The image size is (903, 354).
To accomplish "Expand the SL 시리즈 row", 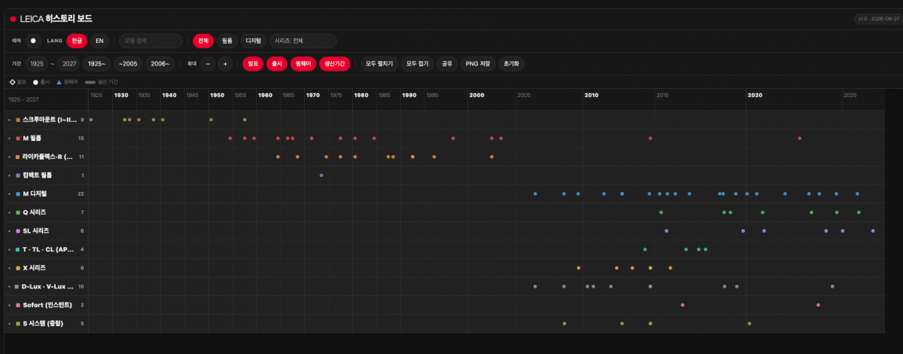I will point(10,230).
